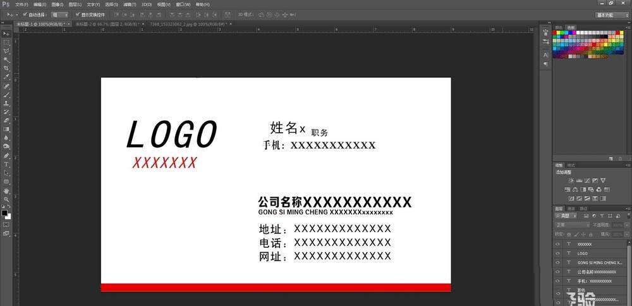
Task: Select the Pen tool
Action: click(6, 156)
